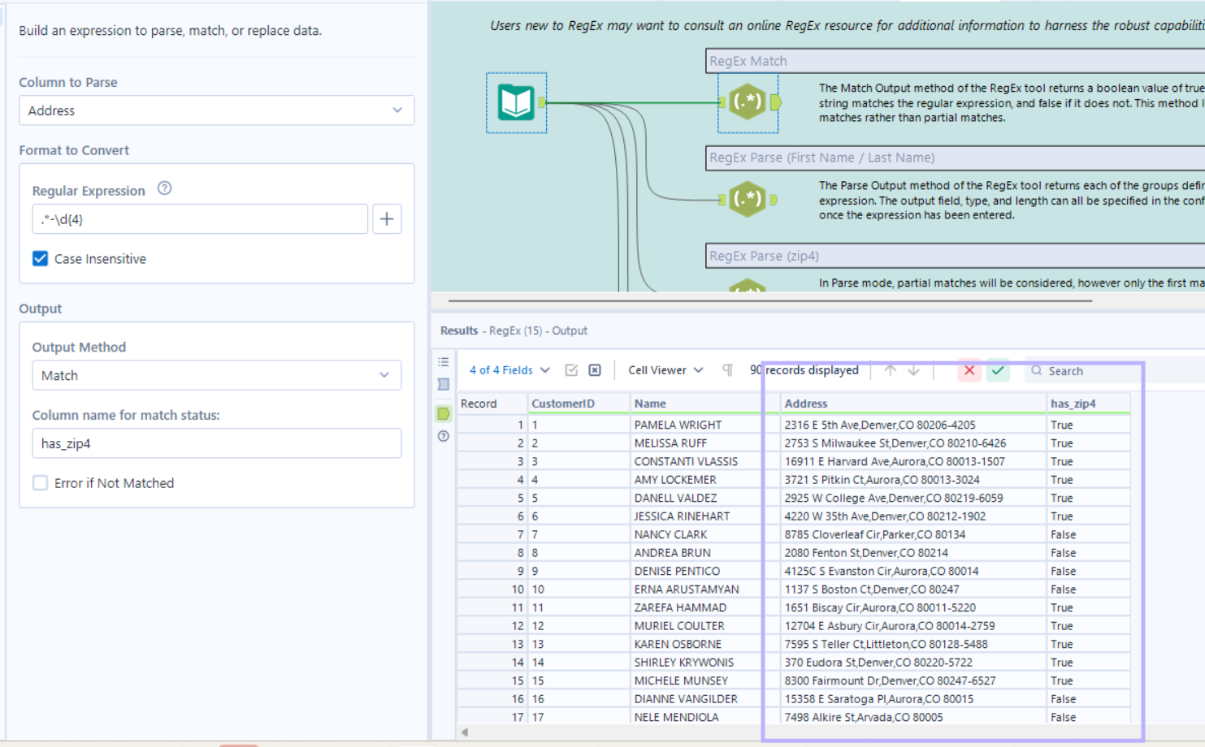Click the red X reject icon

click(x=969, y=370)
